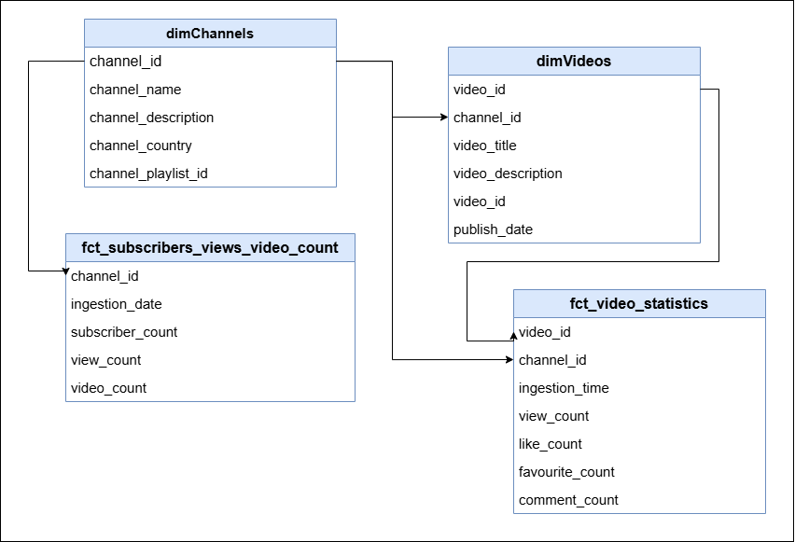
Task: Click the video_description field
Action: (574, 173)
